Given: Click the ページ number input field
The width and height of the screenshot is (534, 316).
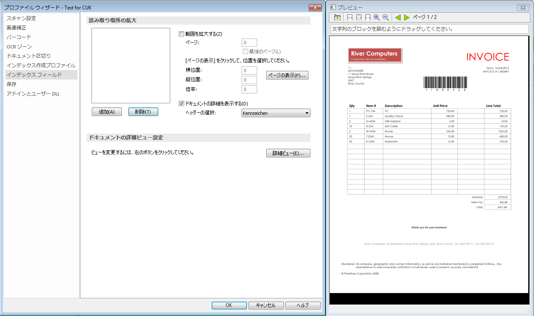Looking at the screenshot, I should tap(249, 43).
